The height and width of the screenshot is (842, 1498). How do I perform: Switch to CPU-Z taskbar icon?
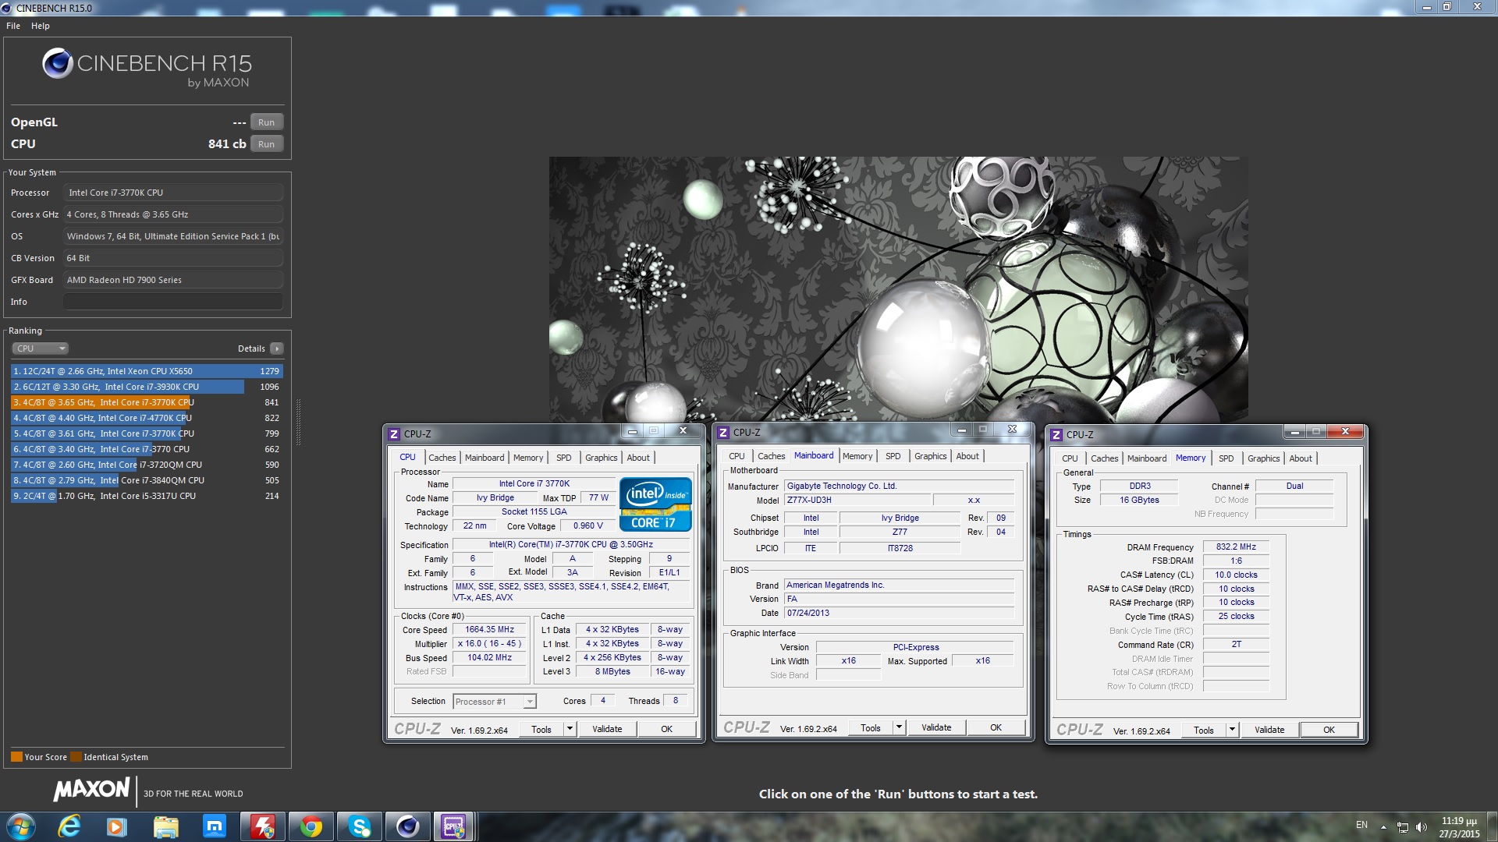(x=454, y=826)
